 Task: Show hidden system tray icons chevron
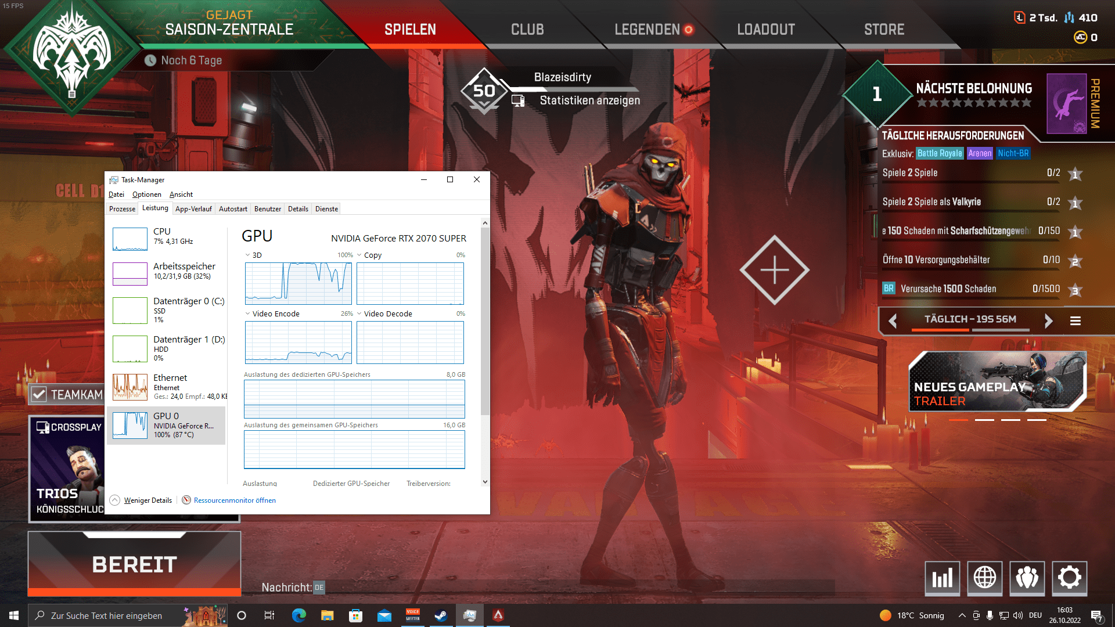[x=962, y=615]
